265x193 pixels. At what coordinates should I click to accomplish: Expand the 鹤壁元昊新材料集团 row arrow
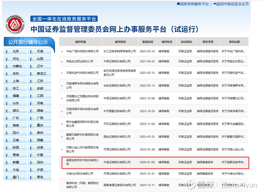point(62,137)
